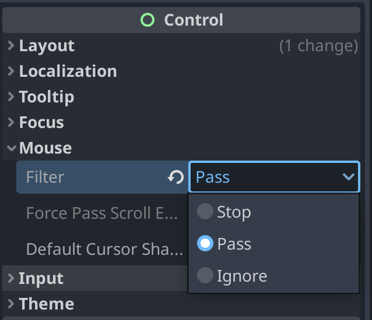Click the chevron arrow beside Layout

(10, 45)
